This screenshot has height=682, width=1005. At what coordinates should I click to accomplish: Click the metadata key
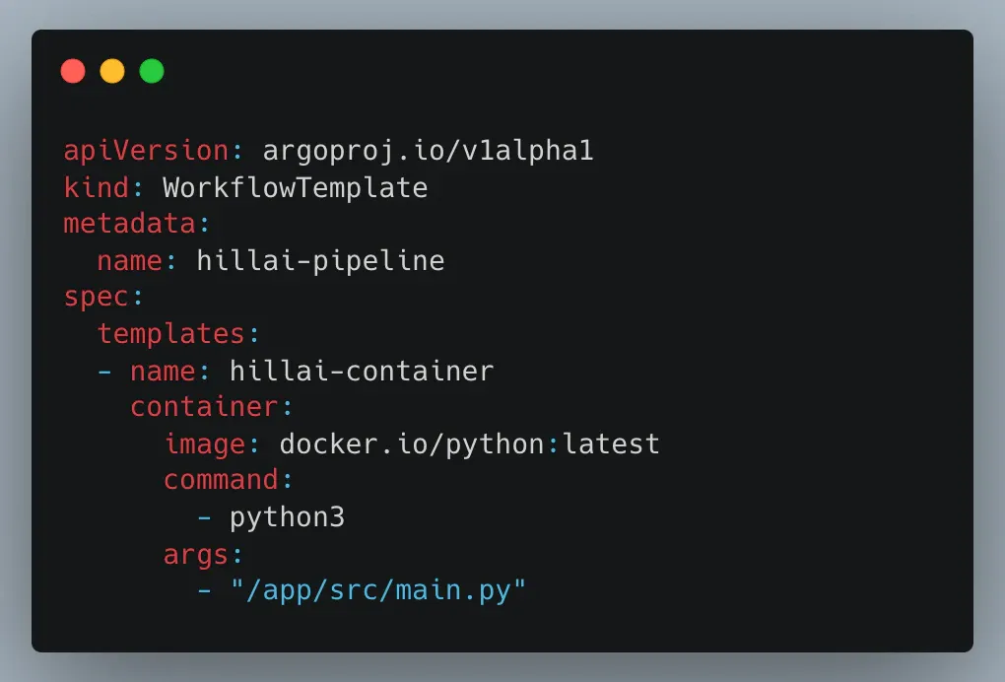(x=129, y=224)
